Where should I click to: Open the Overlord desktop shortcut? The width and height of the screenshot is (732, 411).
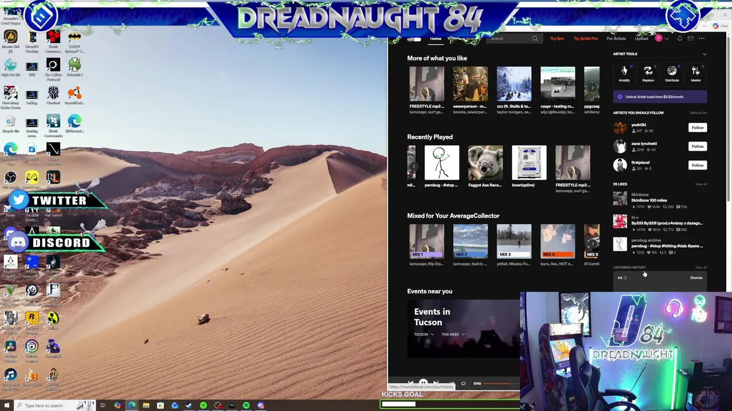click(x=53, y=95)
